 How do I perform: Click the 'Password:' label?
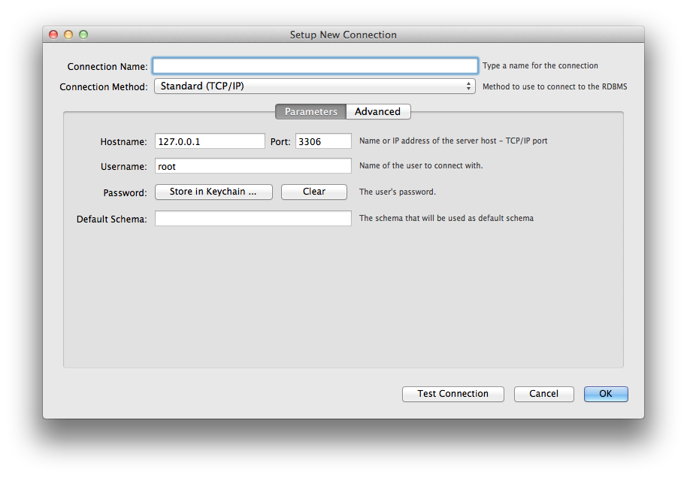click(x=125, y=192)
